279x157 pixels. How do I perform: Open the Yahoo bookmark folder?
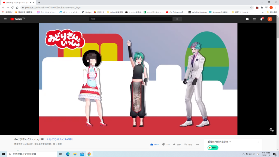(x=115, y=12)
